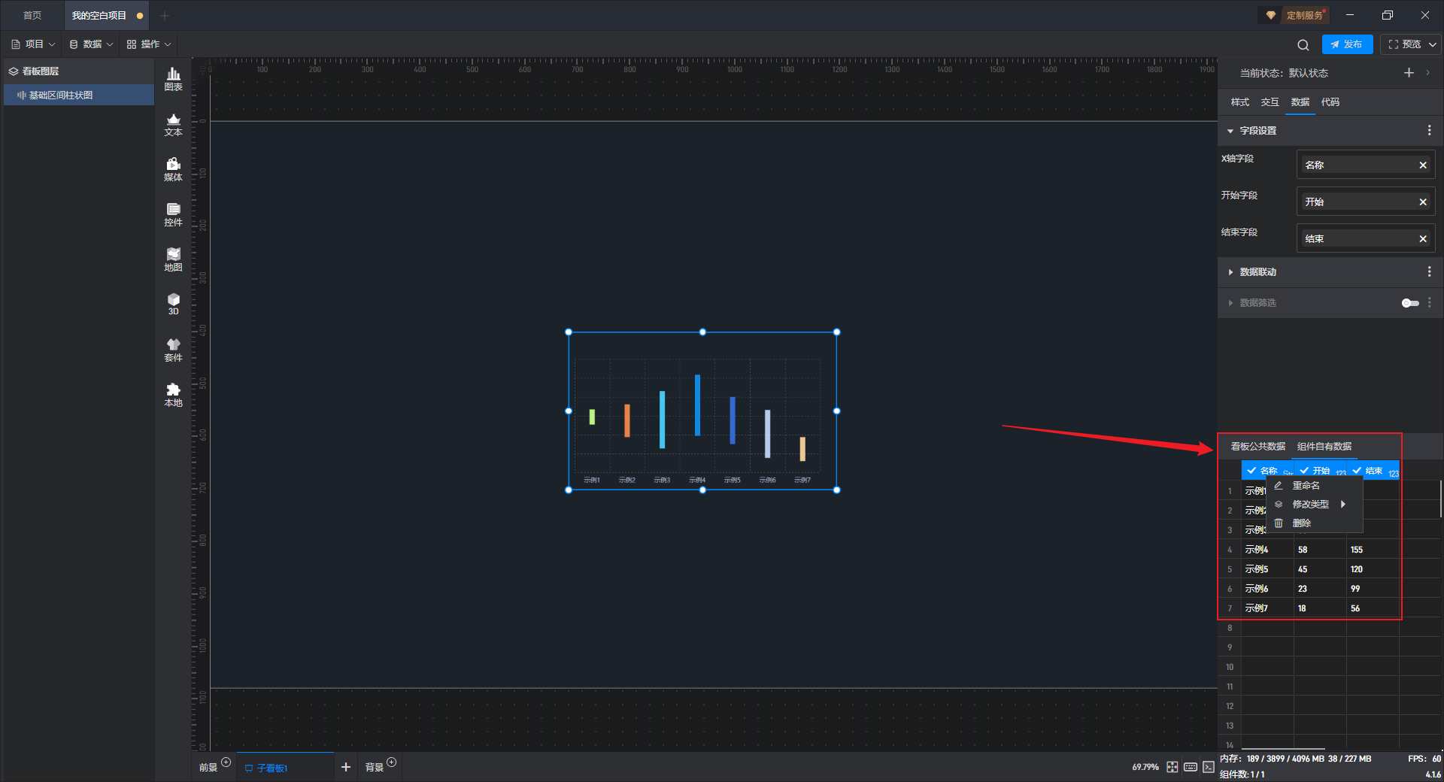Open 数据联动 more options menu
1444x782 pixels.
click(1430, 272)
